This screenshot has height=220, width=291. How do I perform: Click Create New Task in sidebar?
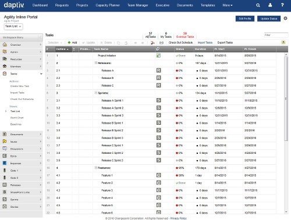point(20,86)
